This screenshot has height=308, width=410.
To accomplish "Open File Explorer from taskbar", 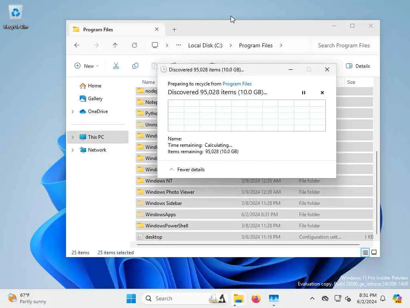I will [239, 298].
